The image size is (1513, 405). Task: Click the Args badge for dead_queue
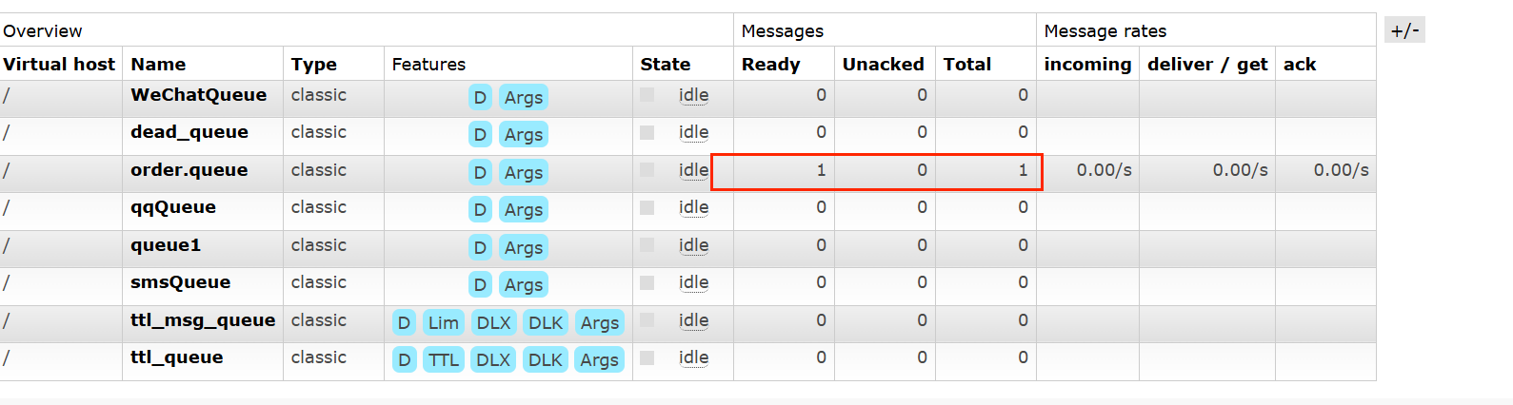(524, 135)
